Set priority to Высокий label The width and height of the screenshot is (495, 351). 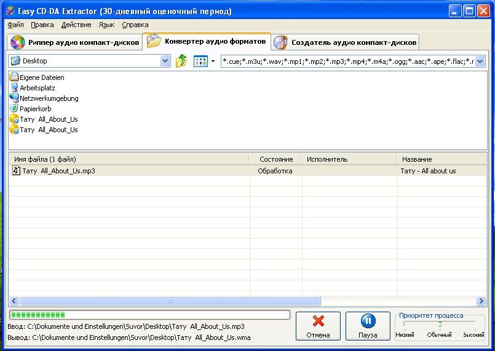click(473, 334)
